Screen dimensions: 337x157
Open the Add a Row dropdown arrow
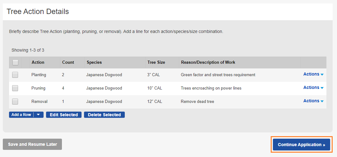(x=39, y=115)
